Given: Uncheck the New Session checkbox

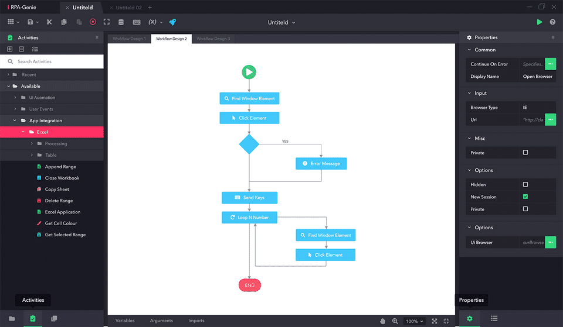Looking at the screenshot, I should [x=525, y=197].
